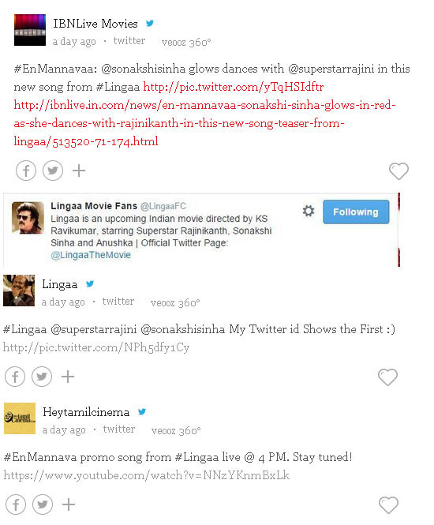Share the Lingaa post on Facebook
434x525 pixels.
(15, 377)
